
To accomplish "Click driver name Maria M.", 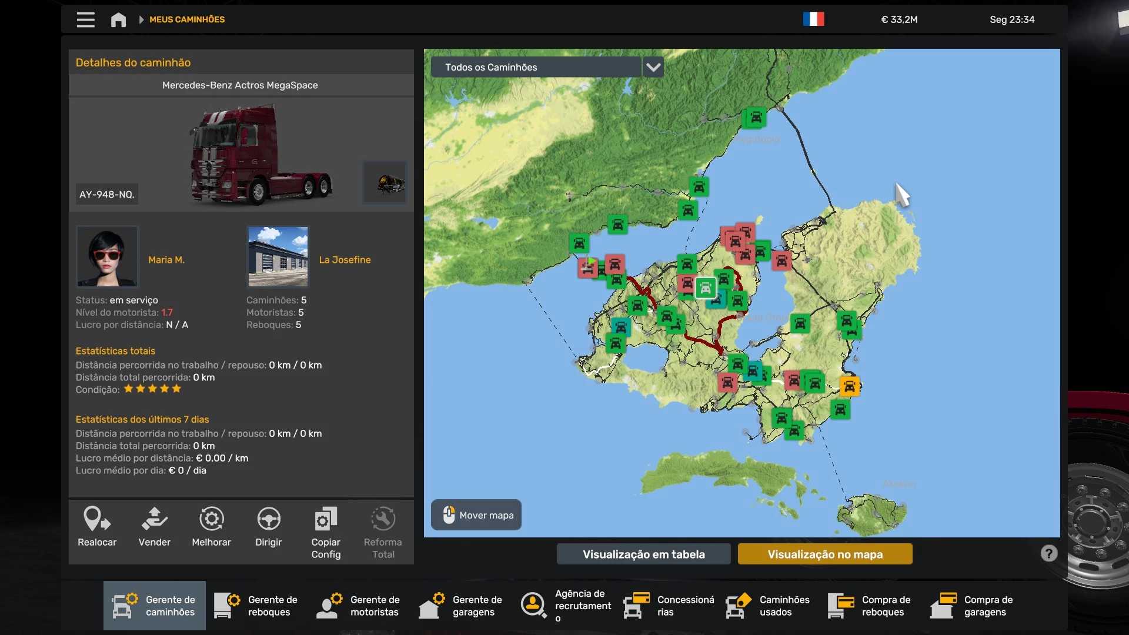I will (x=166, y=260).
